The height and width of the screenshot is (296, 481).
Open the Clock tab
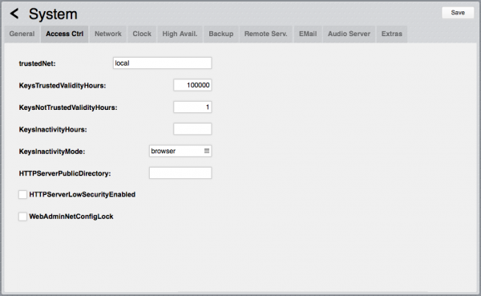142,34
